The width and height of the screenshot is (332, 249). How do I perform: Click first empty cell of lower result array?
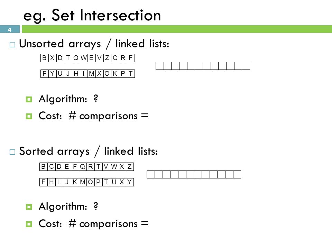(x=151, y=174)
